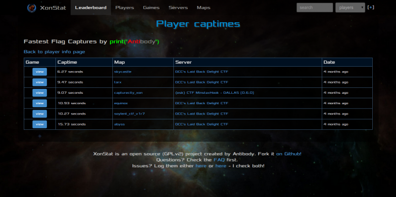Open the (esk) CTF Minsta+Hook DALLAS server
Image resolution: width=396 pixels, height=197 pixels.
(x=214, y=93)
